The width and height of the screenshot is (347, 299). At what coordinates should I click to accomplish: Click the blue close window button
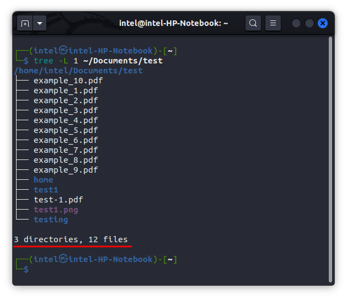tap(323, 23)
